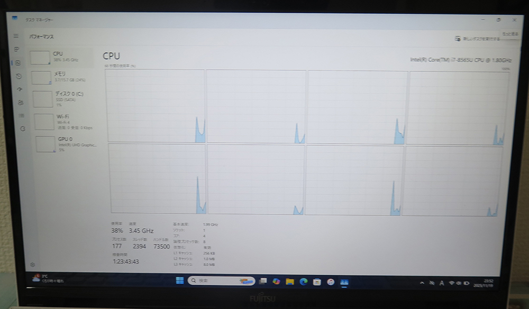529x309 pixels.
Task: Select ディスク 0 (C:) in sidebar
Action: pos(64,99)
